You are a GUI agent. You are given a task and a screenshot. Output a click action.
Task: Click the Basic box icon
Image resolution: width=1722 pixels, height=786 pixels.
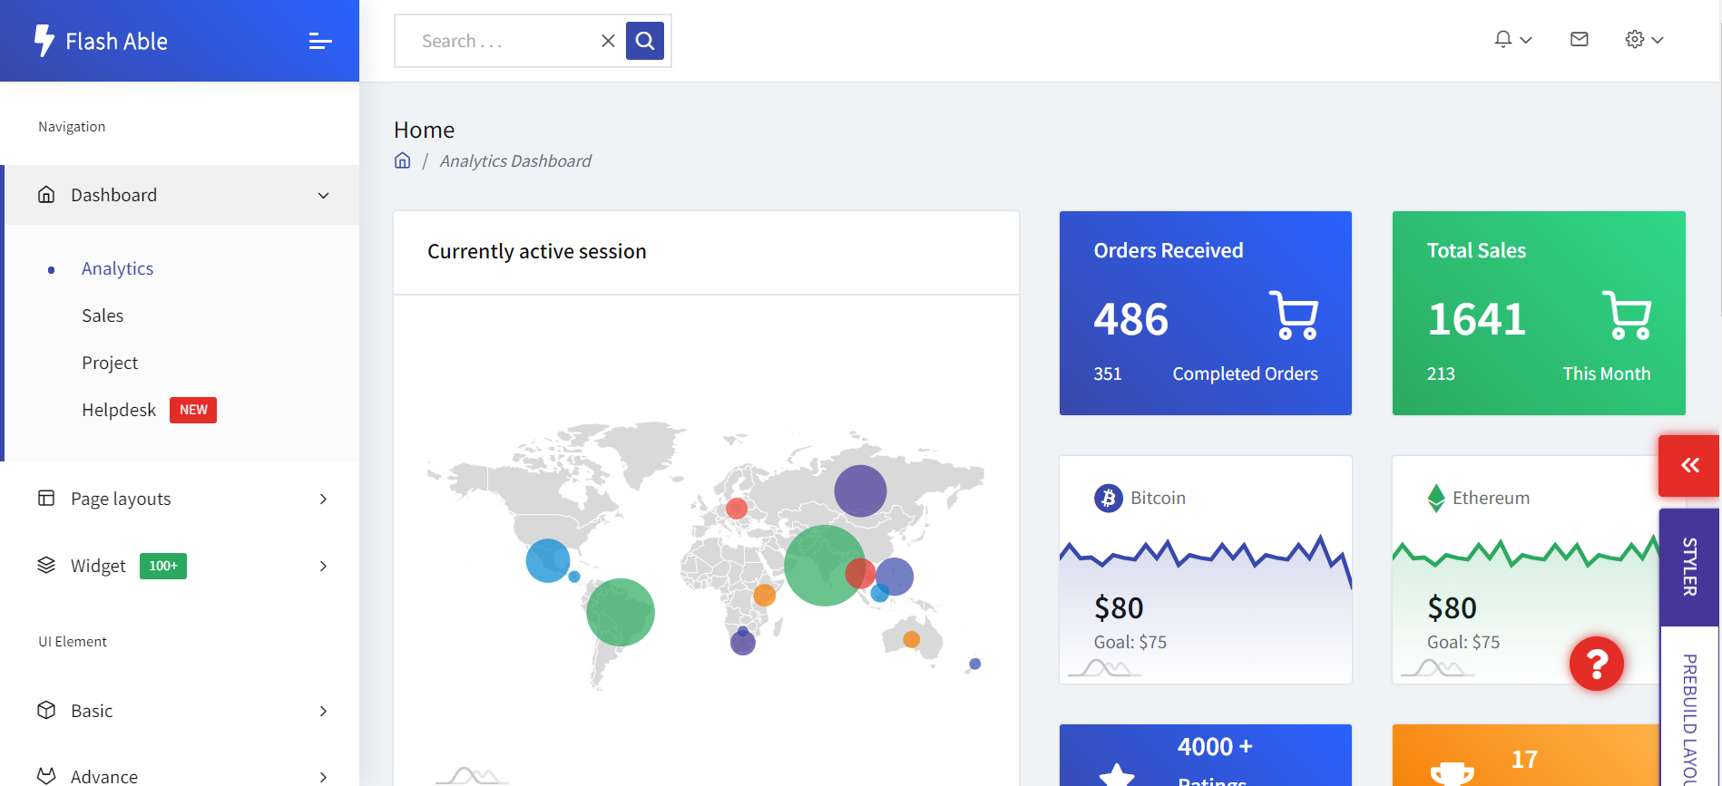46,710
